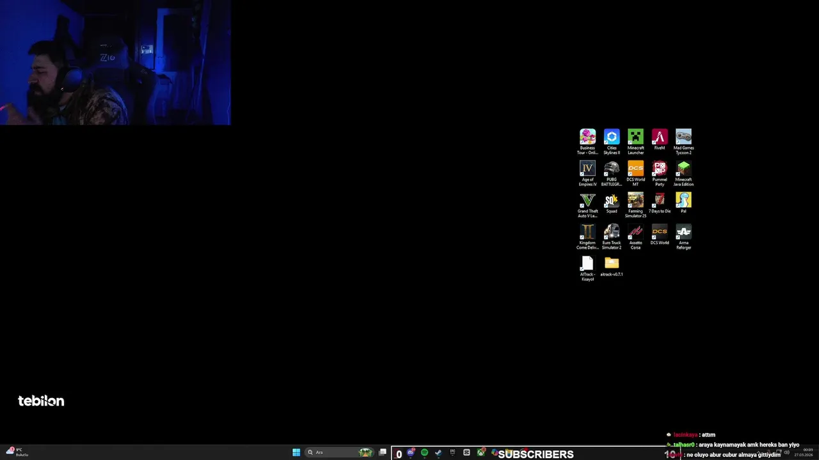This screenshot has width=819, height=460.
Task: Click the chat username talhasr0
Action: [x=683, y=445]
